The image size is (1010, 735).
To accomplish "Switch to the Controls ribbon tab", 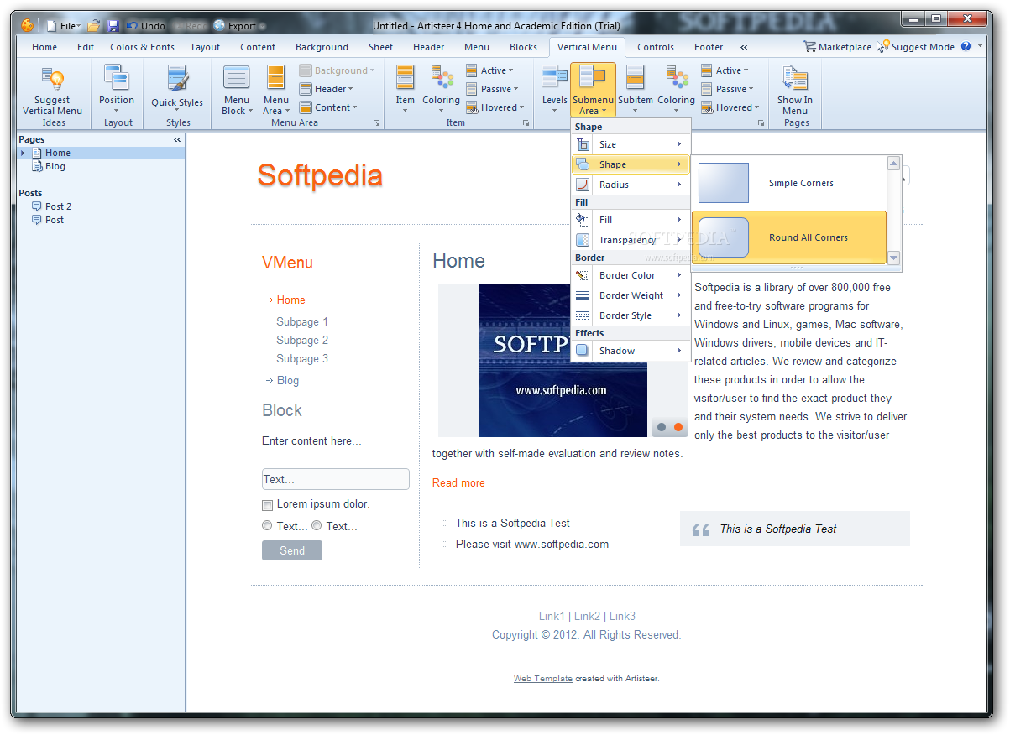I will 656,47.
